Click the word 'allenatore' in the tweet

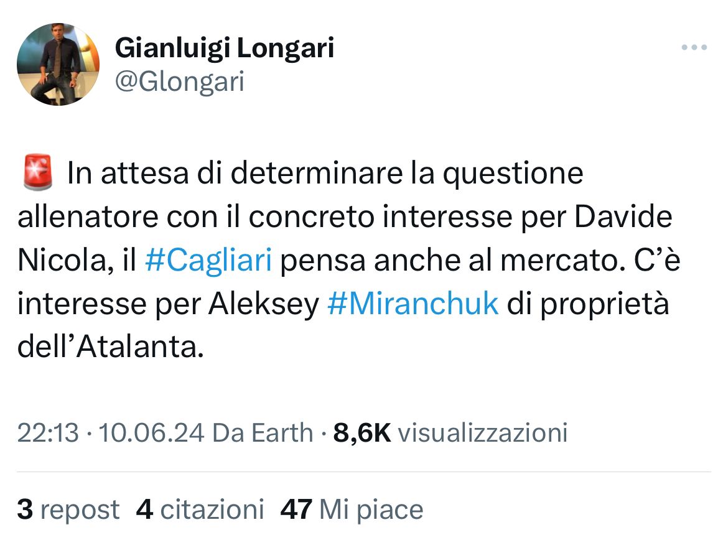tap(86, 216)
